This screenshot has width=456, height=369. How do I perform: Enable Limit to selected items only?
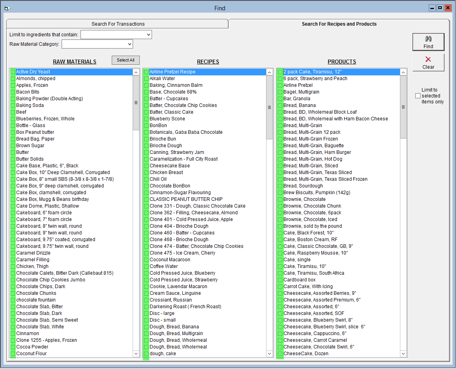point(418,96)
